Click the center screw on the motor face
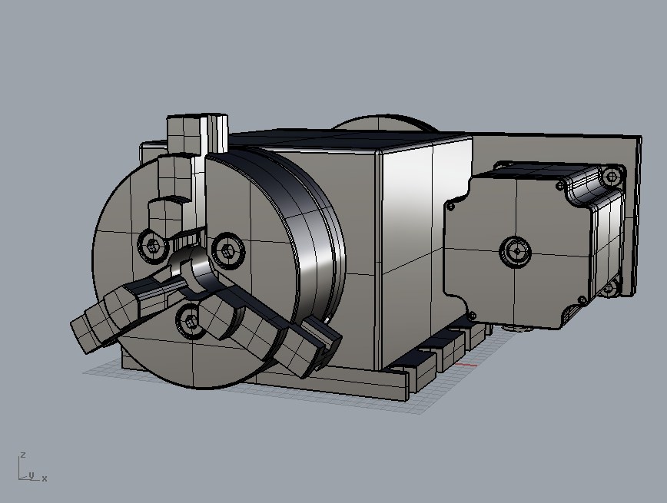The height and width of the screenshot is (503, 667). point(515,252)
